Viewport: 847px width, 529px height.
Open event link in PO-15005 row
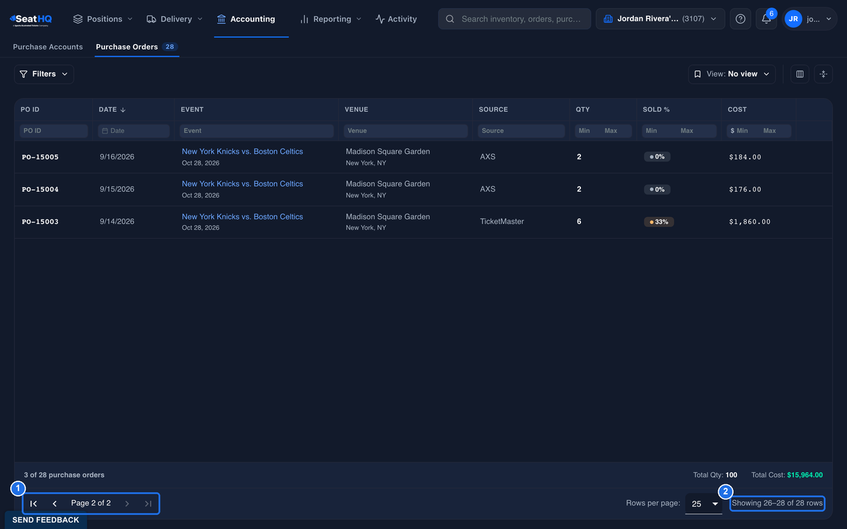pyautogui.click(x=242, y=151)
